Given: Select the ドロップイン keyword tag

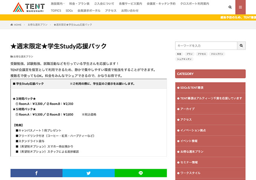Looking at the screenshot, I should [217, 54].
